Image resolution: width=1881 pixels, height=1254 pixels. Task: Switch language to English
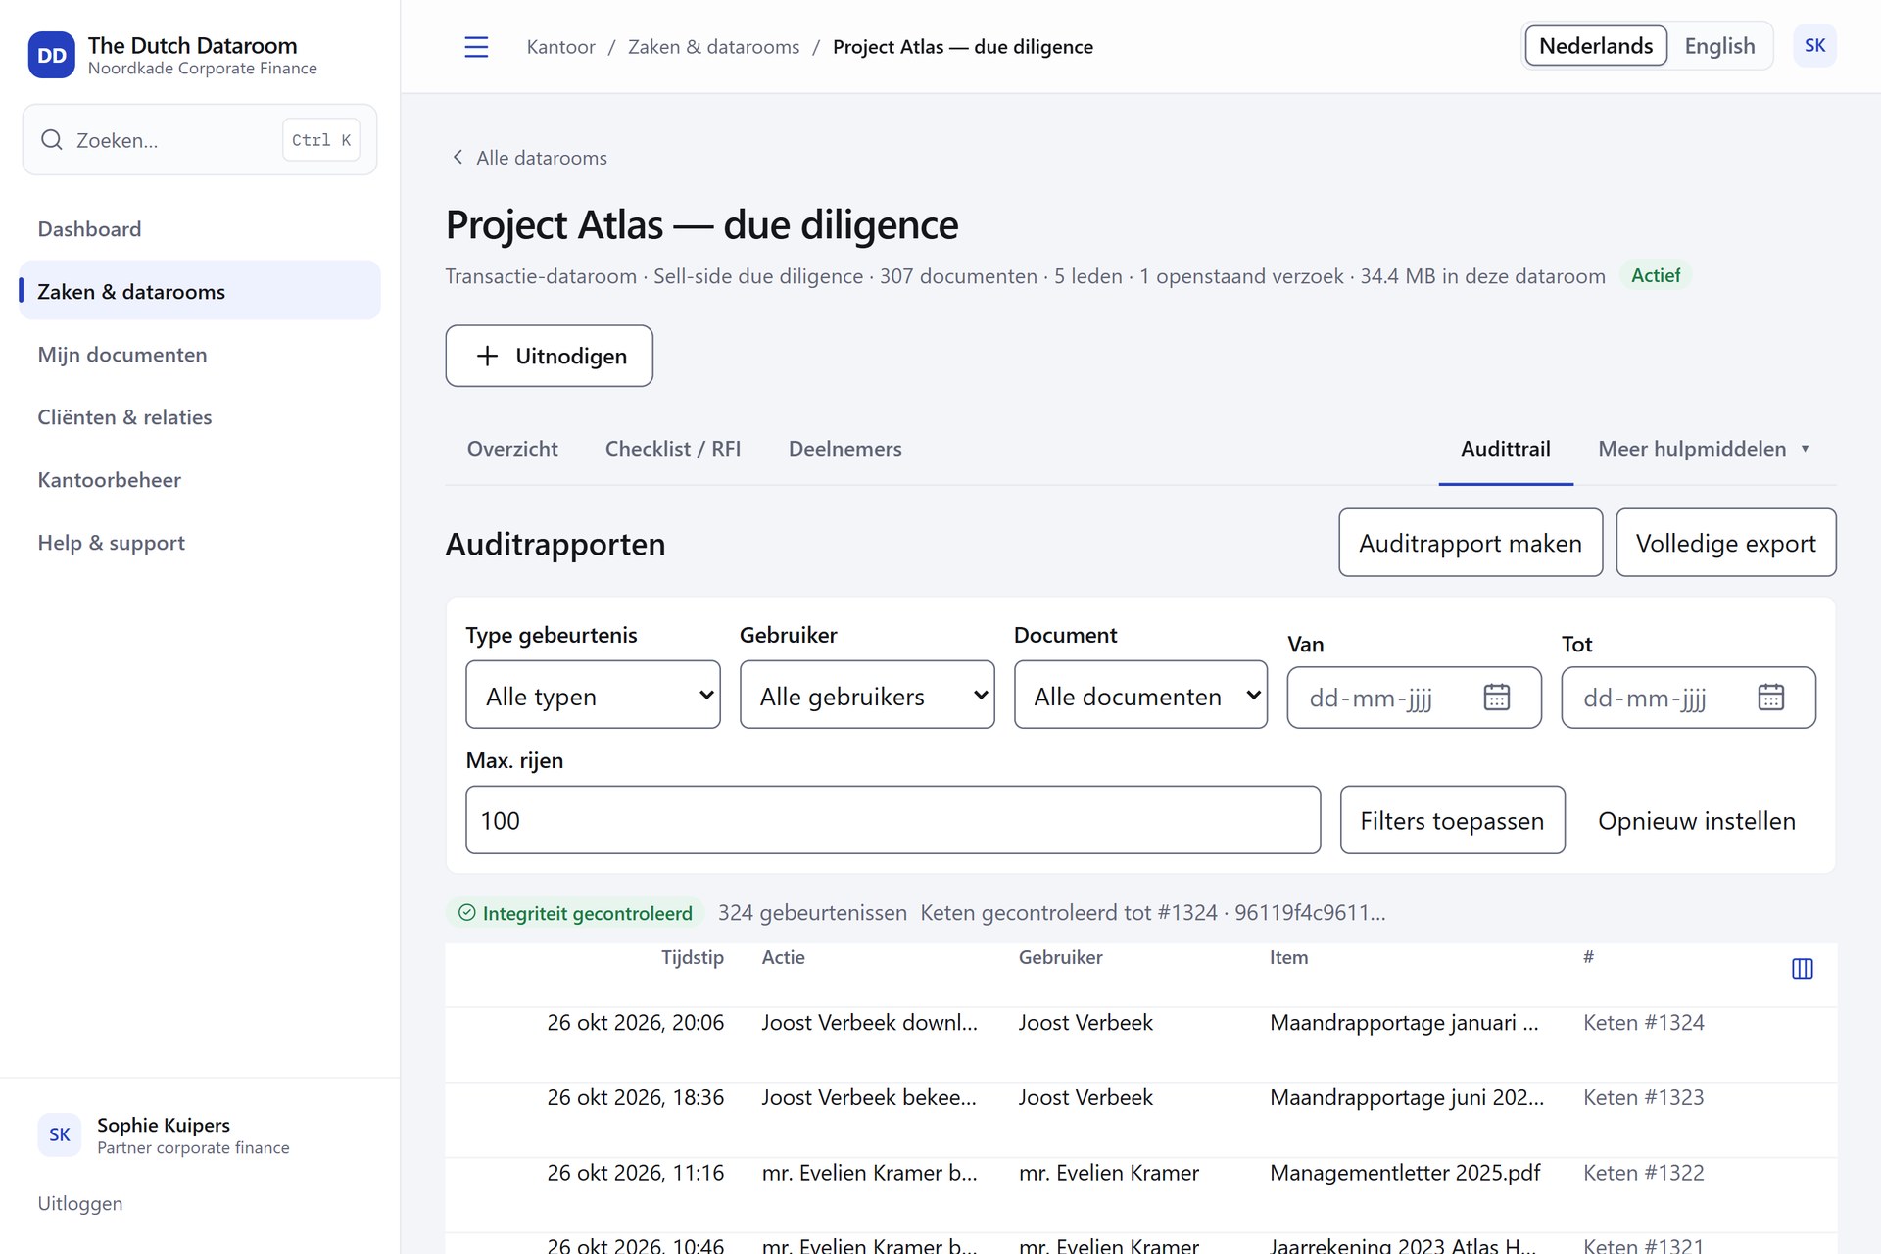click(1719, 46)
